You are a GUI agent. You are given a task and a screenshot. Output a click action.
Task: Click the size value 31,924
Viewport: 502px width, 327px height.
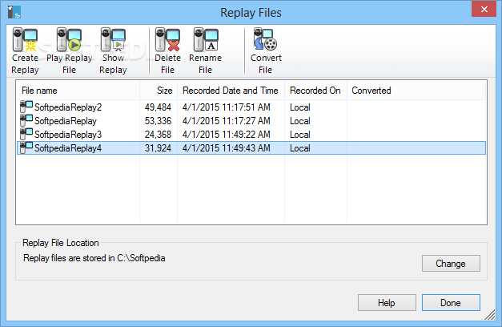point(158,148)
